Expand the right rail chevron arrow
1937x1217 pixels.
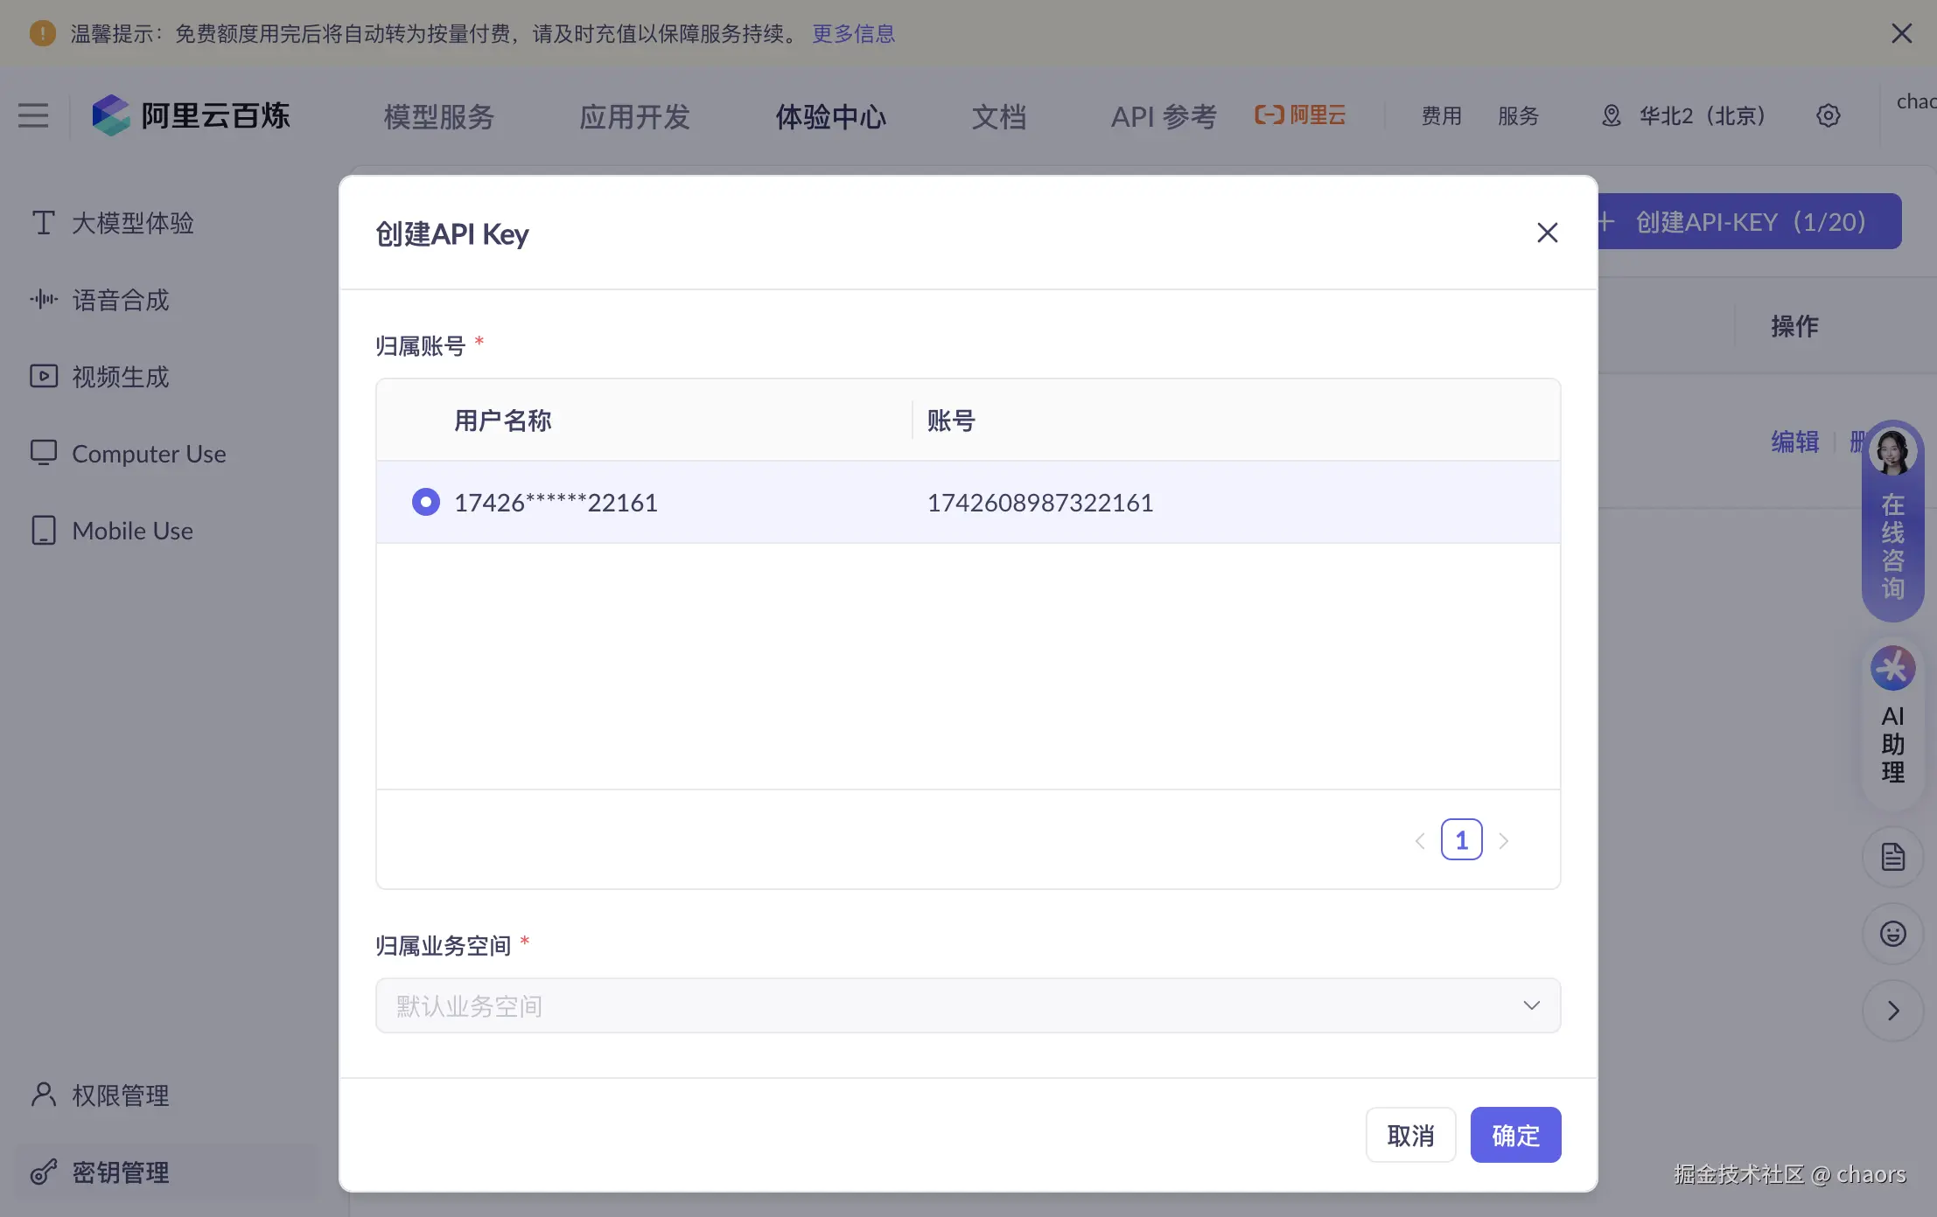click(x=1892, y=1011)
